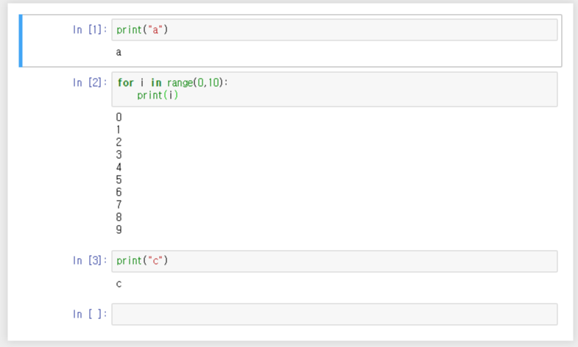
Task: Select the In [ ]: prompt of the empty cell
Action: point(90,314)
